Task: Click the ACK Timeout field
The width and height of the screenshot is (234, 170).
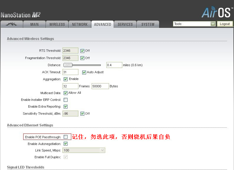Action: [x=70, y=72]
